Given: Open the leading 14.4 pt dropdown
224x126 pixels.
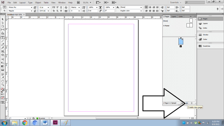Looking at the screenshot, I should [48, 11].
